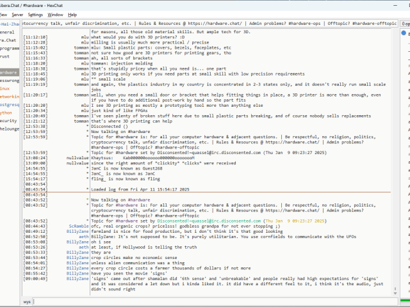Switch to the linux channel

5,88
